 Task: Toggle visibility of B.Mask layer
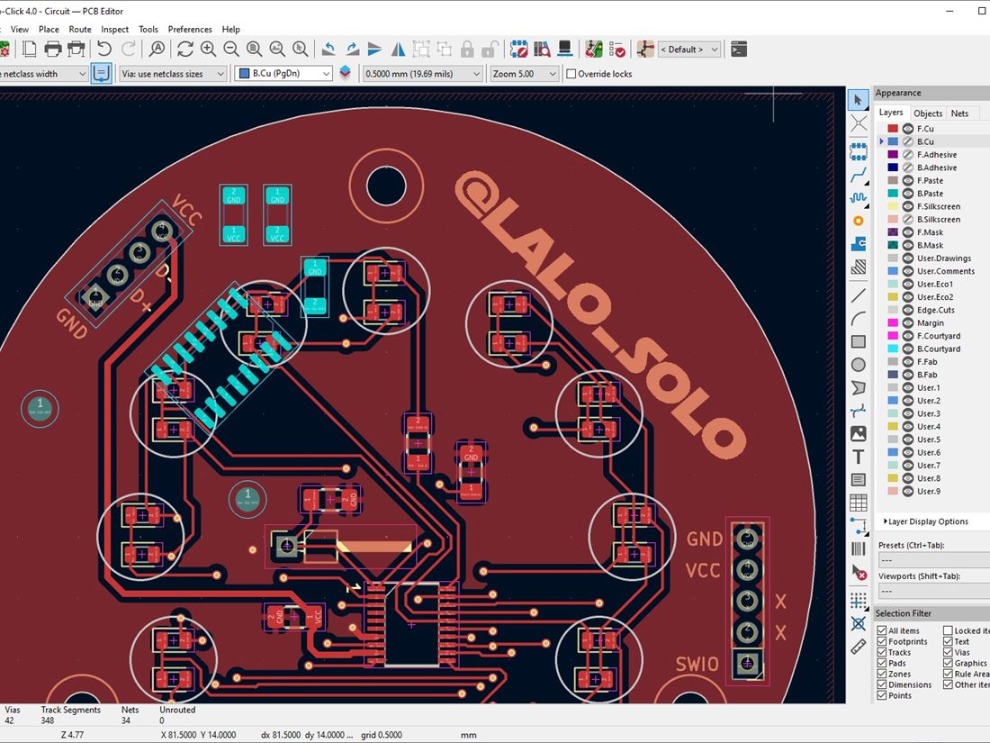coord(908,245)
